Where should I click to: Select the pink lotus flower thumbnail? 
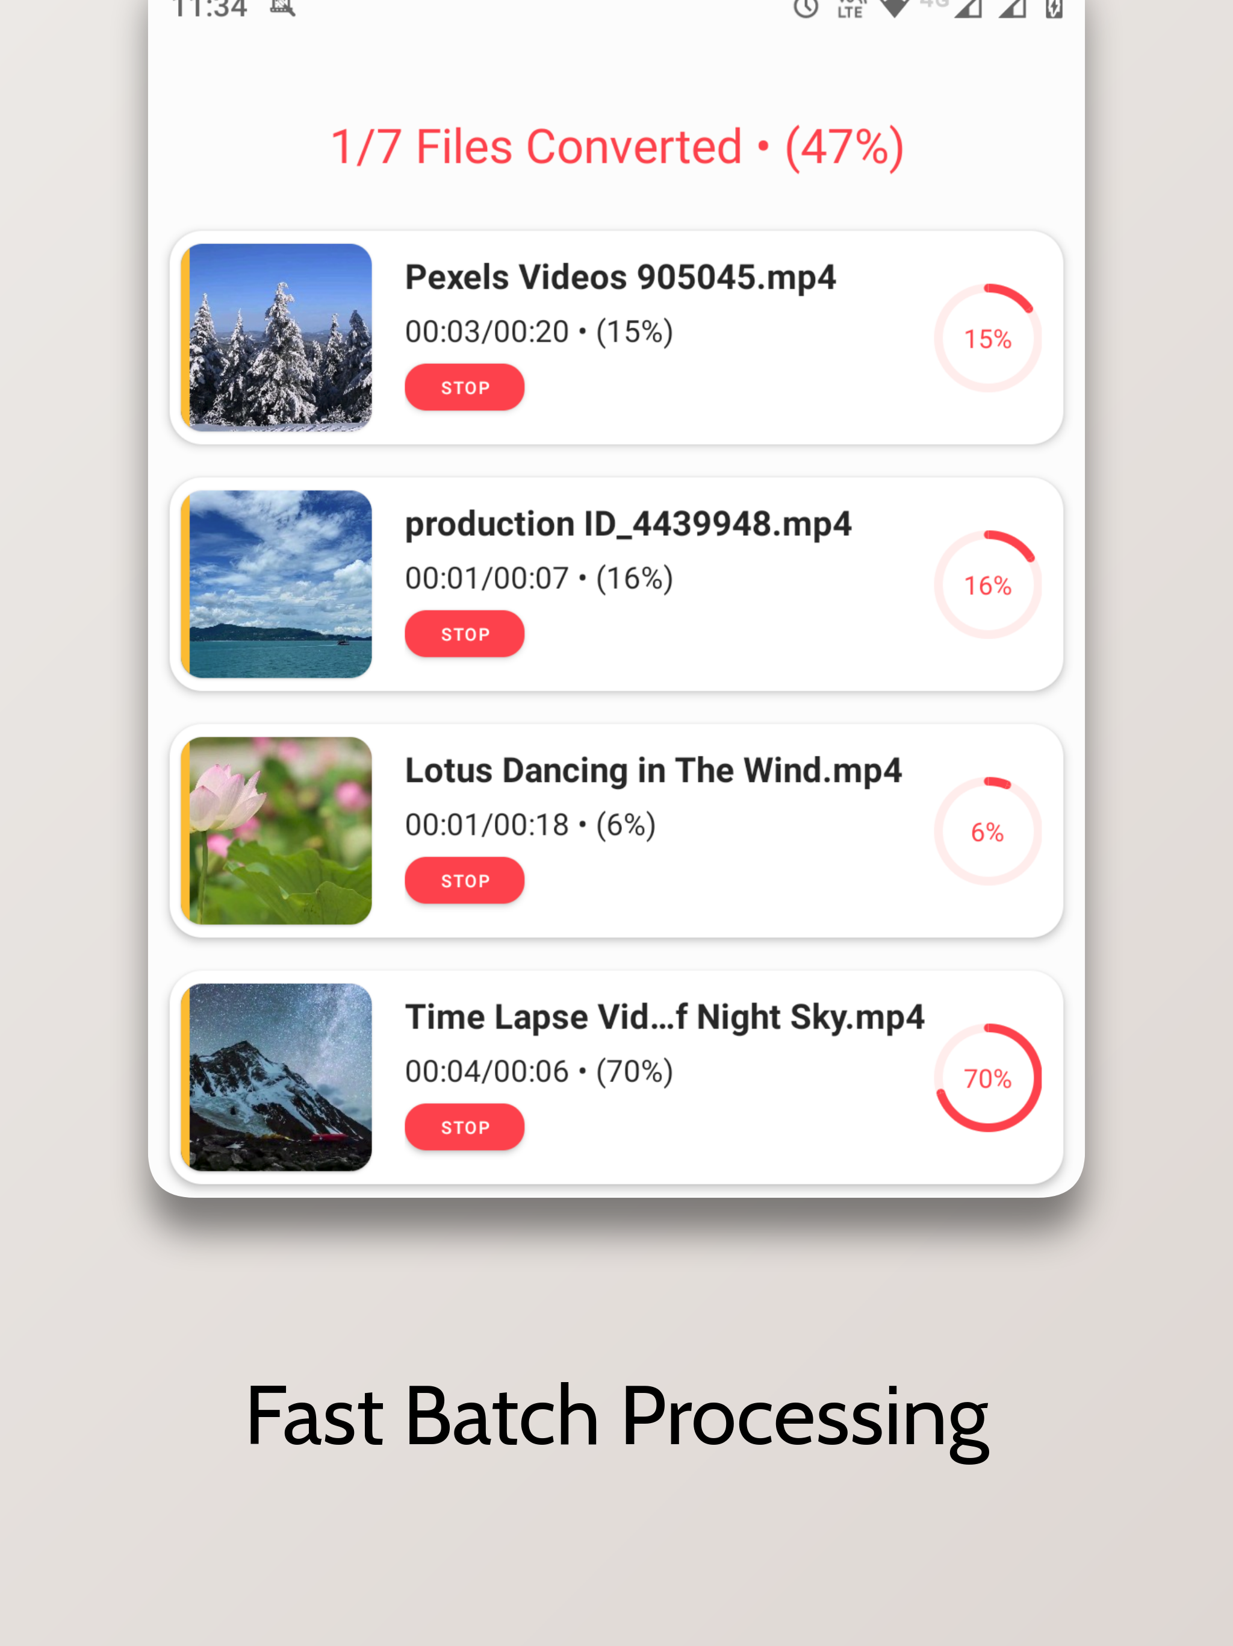(x=277, y=830)
